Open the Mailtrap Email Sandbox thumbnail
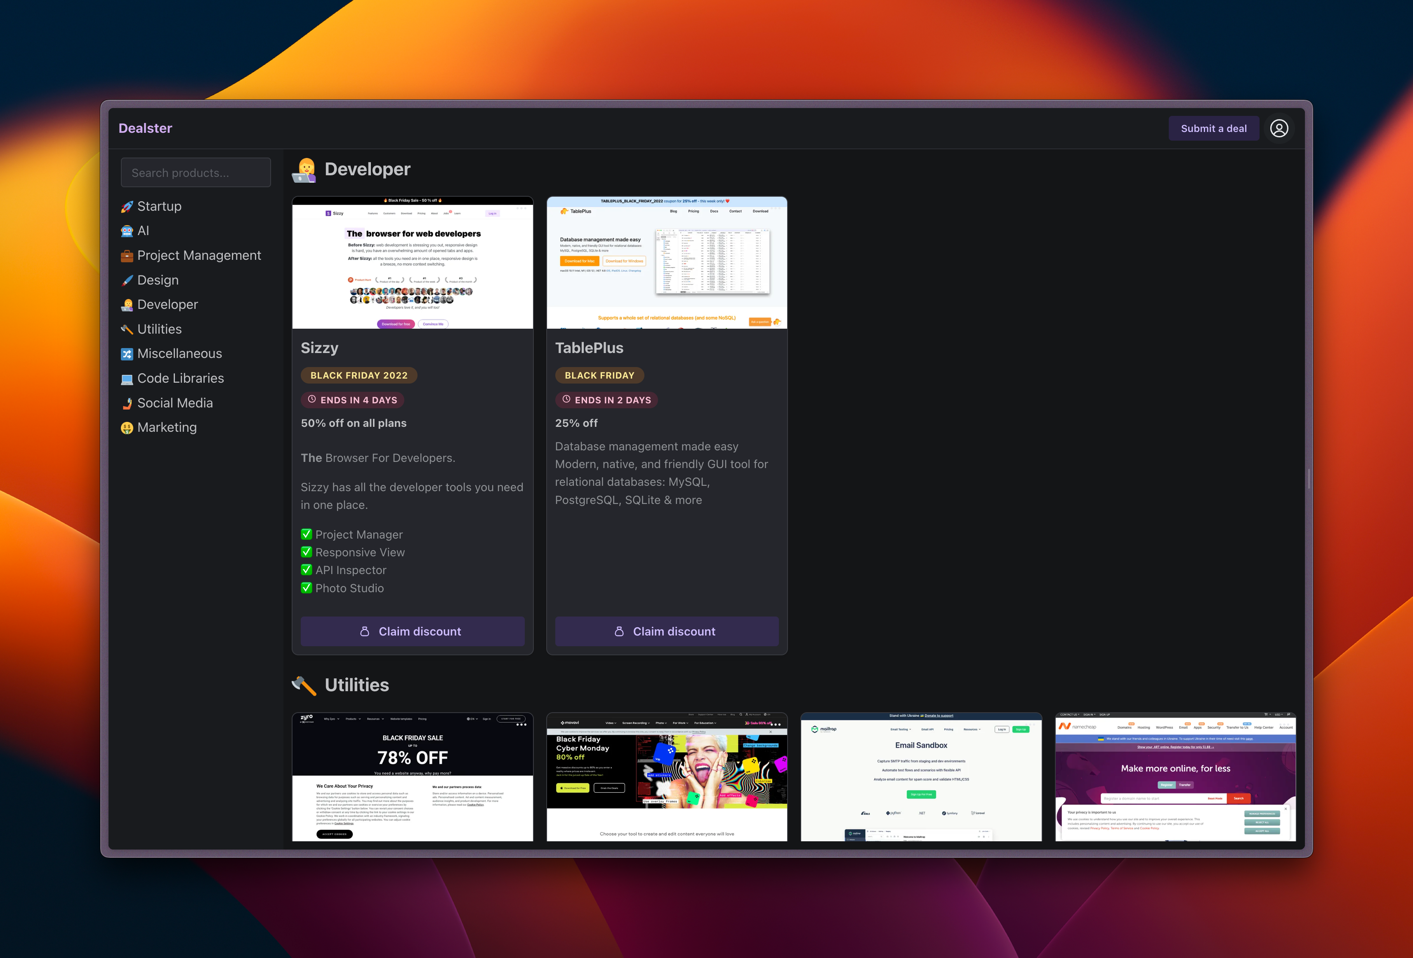1413x958 pixels. [921, 777]
